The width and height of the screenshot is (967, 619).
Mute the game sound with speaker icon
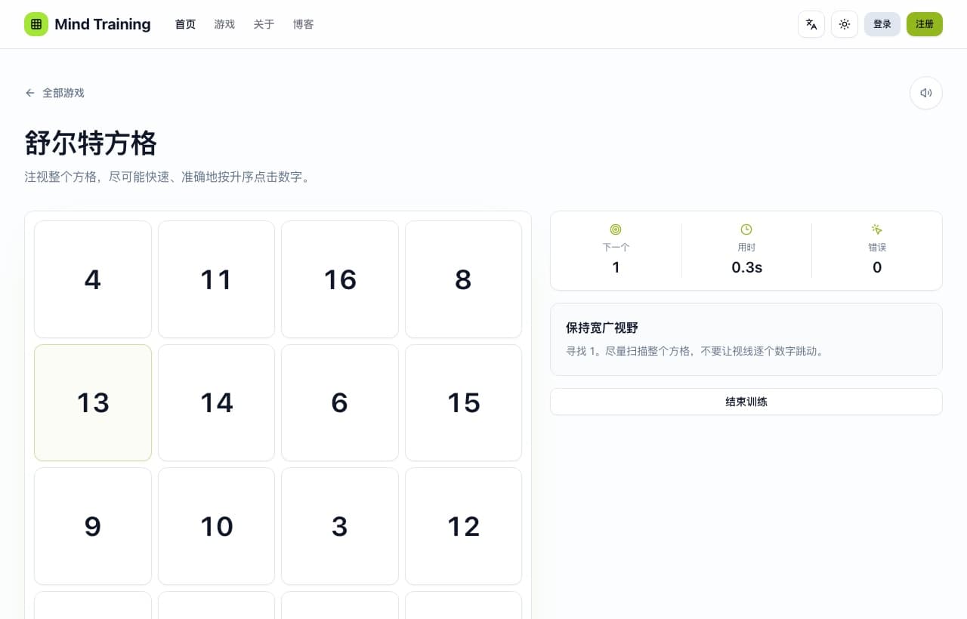926,93
